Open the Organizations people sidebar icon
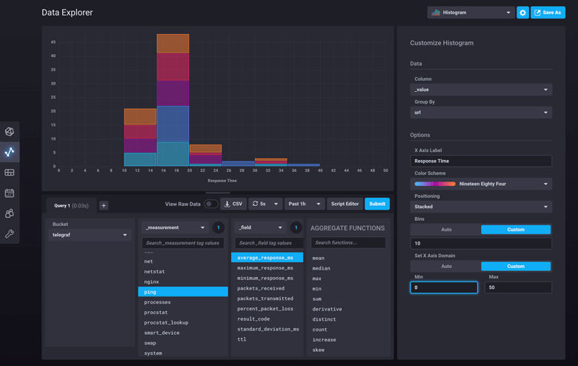This screenshot has height=366, width=578. coord(10,213)
